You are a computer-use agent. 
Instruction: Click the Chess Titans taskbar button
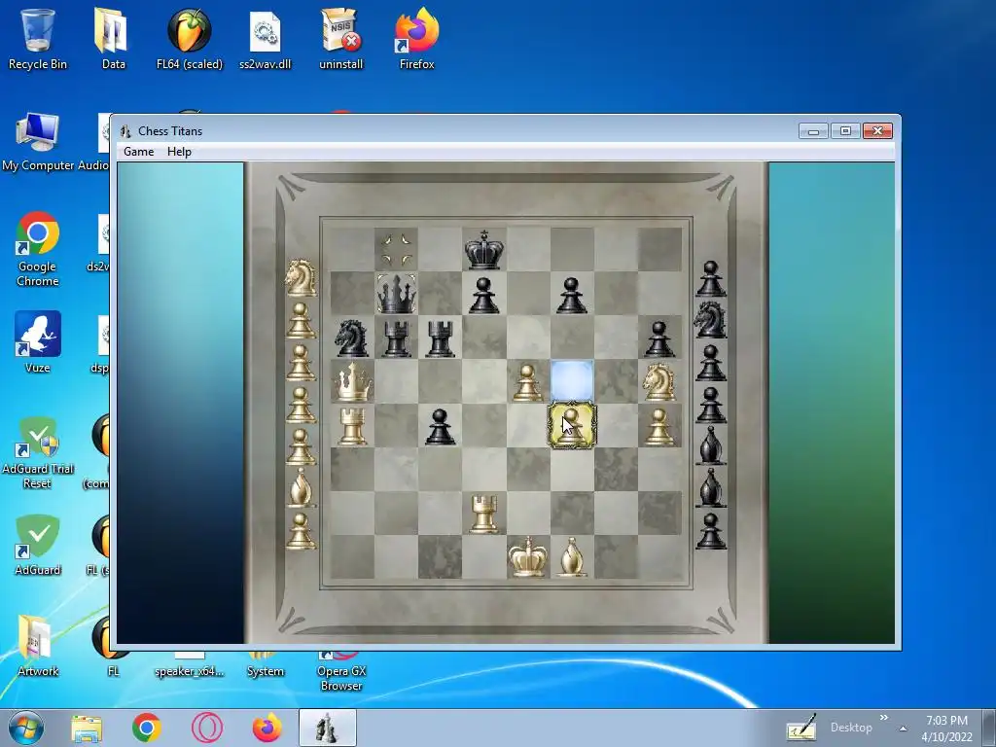click(327, 728)
